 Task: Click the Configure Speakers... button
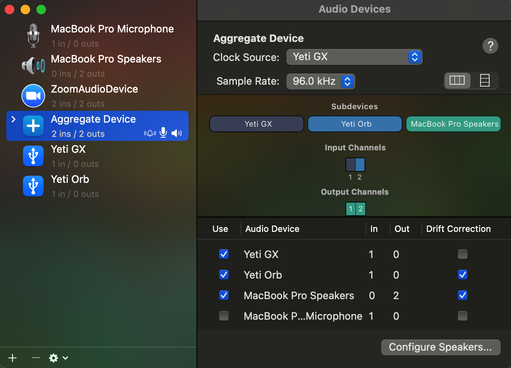point(440,347)
